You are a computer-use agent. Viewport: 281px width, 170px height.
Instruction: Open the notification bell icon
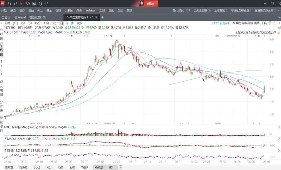[x=41, y=3]
